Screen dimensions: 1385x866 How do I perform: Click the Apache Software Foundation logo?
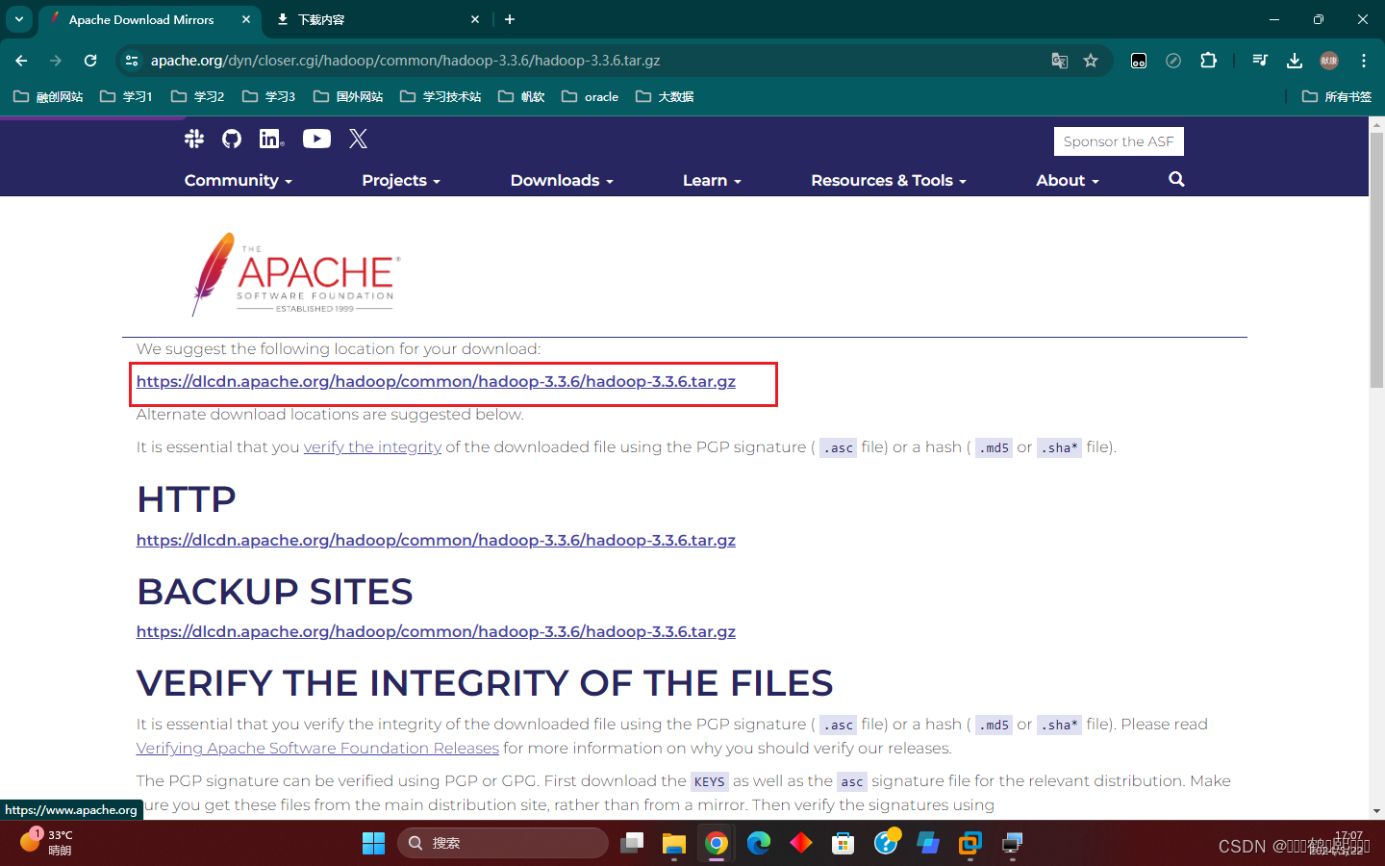[296, 274]
